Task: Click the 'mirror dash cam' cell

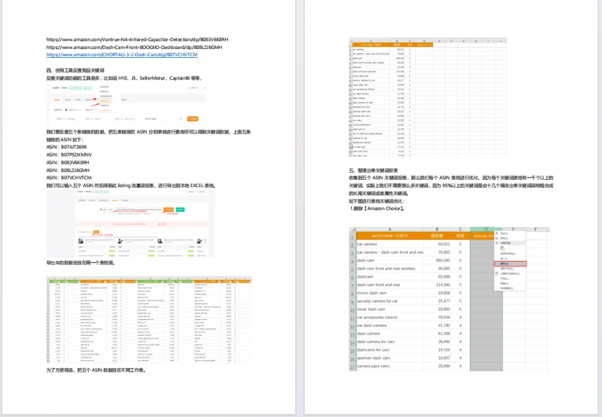Action: (390, 293)
